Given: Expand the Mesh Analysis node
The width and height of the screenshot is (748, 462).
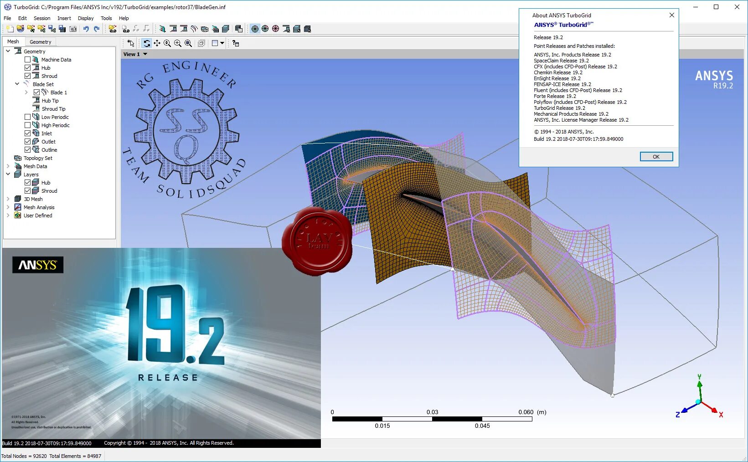Looking at the screenshot, I should 8,207.
